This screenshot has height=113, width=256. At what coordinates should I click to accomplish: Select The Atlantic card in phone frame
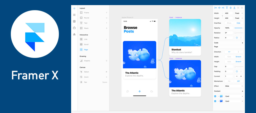pyautogui.click(x=140, y=60)
